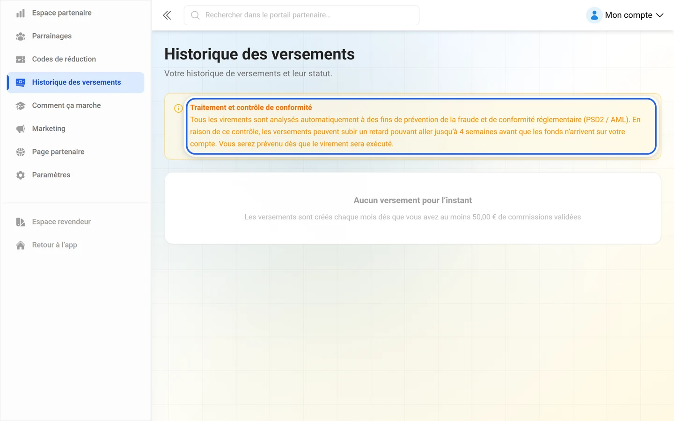Viewport: 674px width, 421px height.
Task: Go to Paramètres
Action: tap(75, 175)
